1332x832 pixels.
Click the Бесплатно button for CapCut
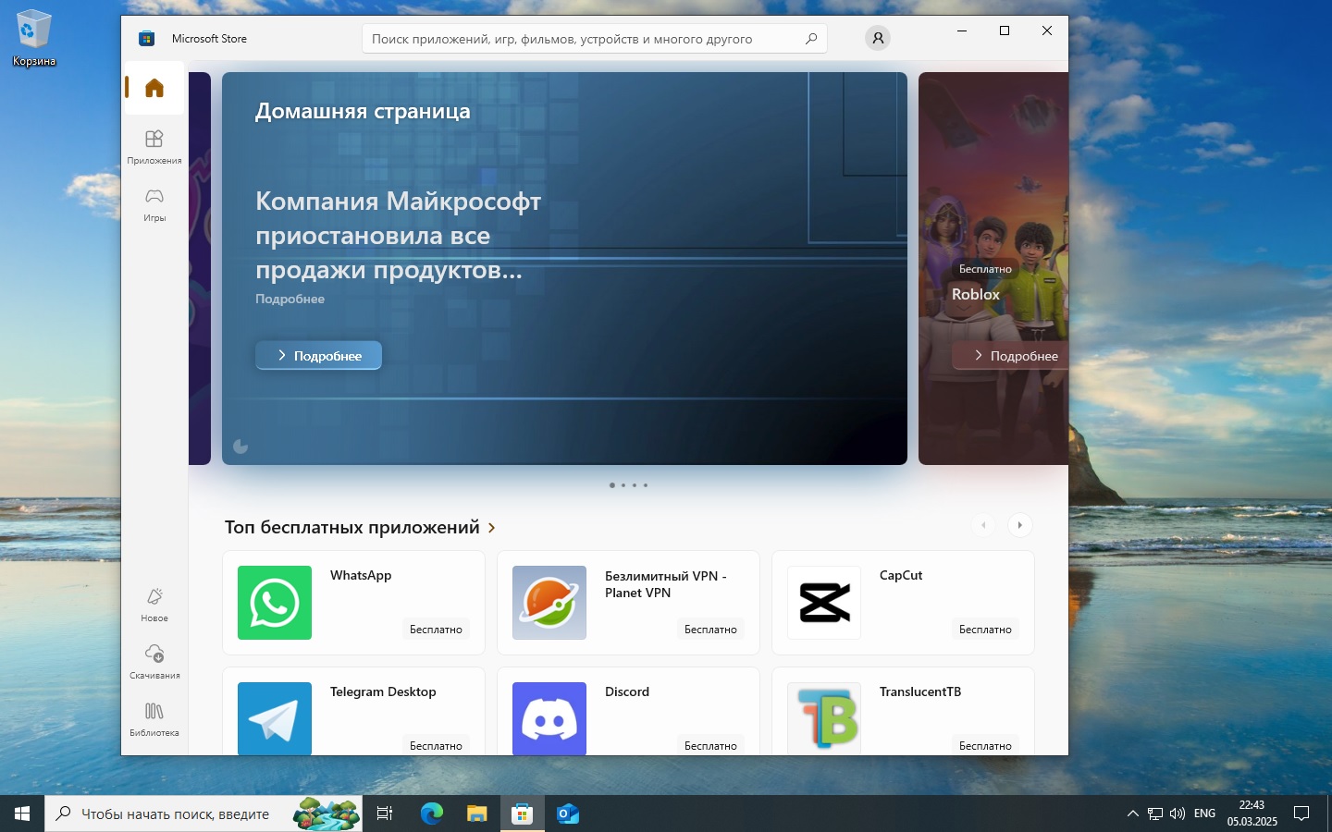[985, 629]
